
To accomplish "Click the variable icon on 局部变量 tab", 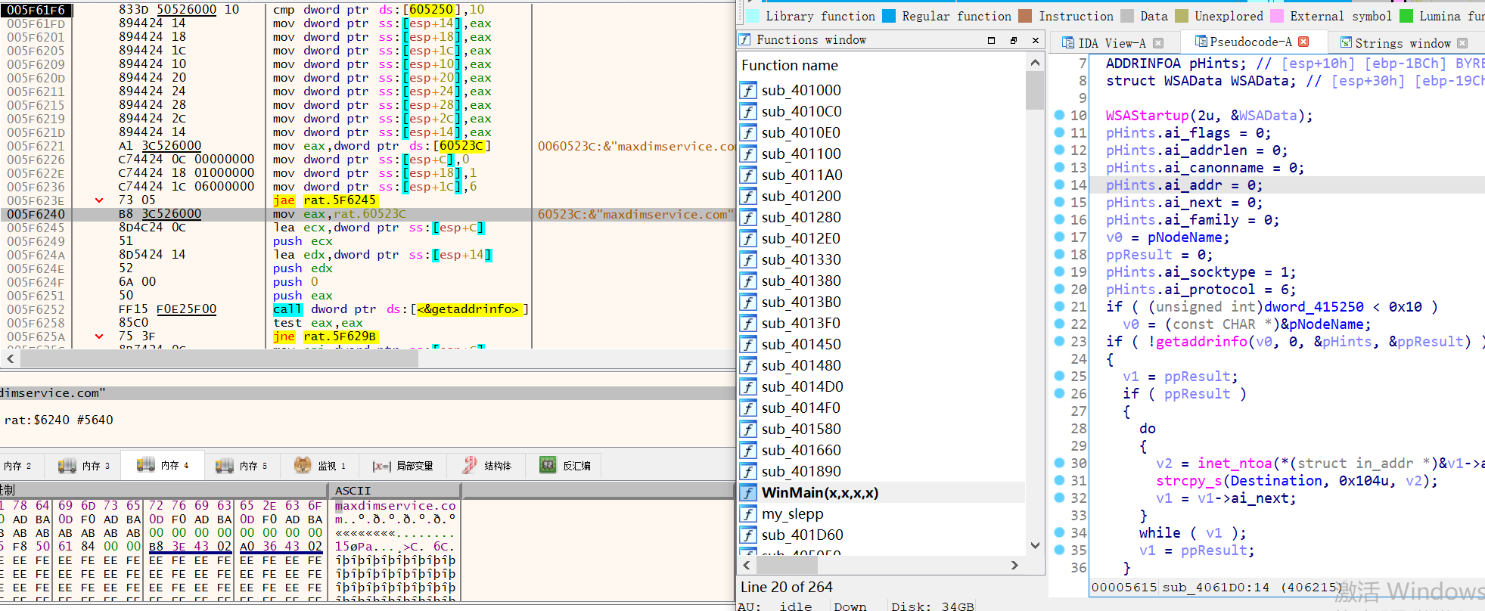I will (x=381, y=466).
